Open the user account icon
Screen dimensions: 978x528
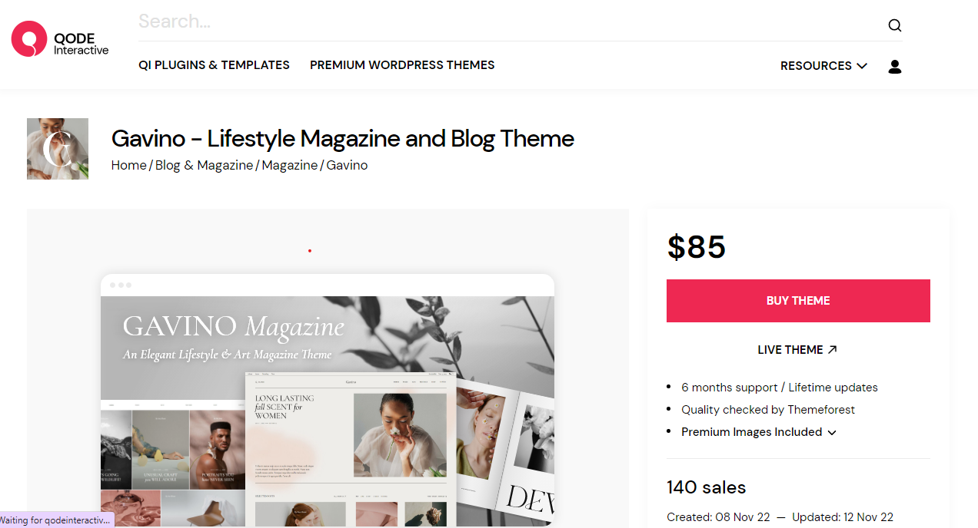pyautogui.click(x=894, y=67)
